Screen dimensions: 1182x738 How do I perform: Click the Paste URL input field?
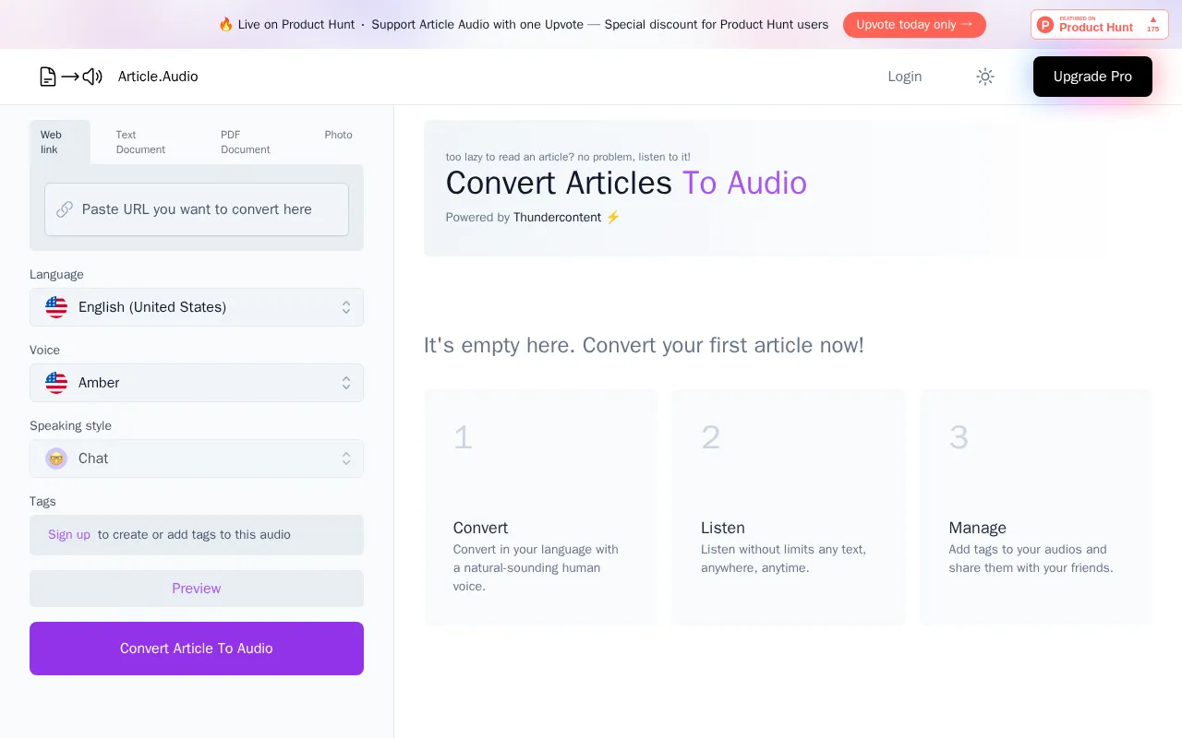(197, 209)
